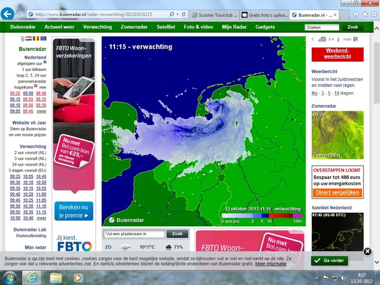380x285 pixels.
Task: Follow the Meer informatie cookie link
Action: 271,264
